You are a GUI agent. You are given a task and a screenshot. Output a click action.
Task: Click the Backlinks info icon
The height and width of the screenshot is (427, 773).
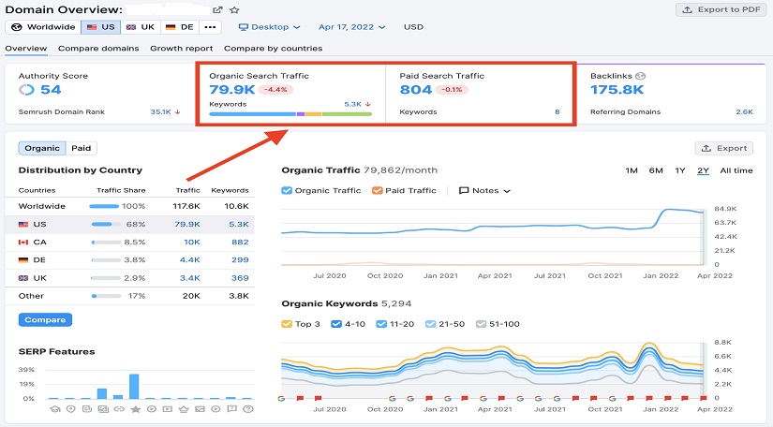click(x=640, y=76)
